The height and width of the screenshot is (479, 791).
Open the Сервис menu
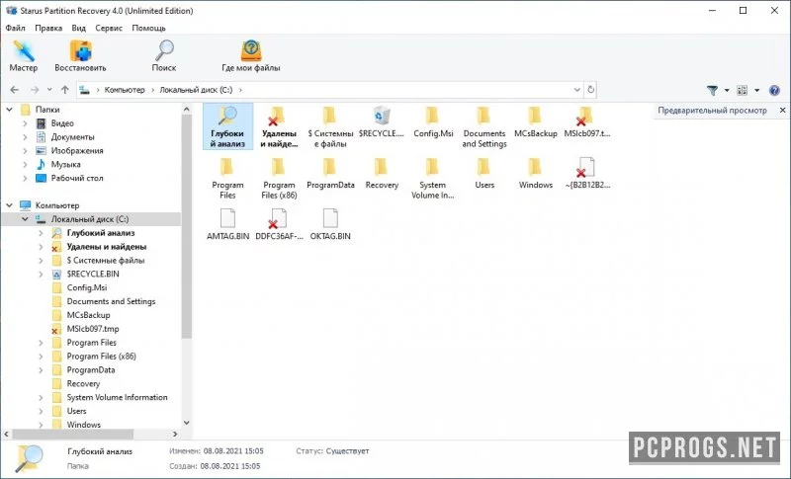coord(109,28)
